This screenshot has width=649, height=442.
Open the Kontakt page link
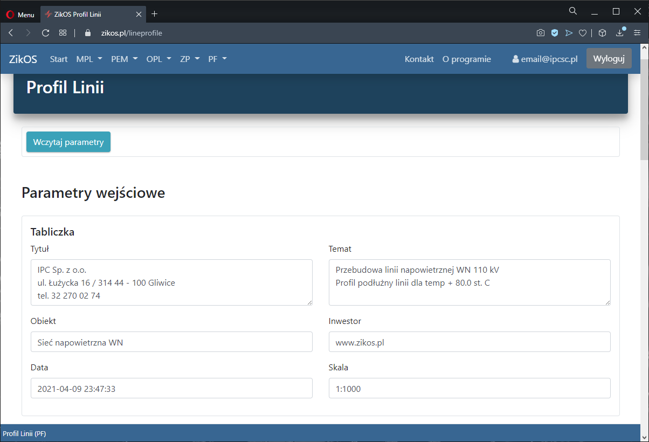[x=419, y=59]
